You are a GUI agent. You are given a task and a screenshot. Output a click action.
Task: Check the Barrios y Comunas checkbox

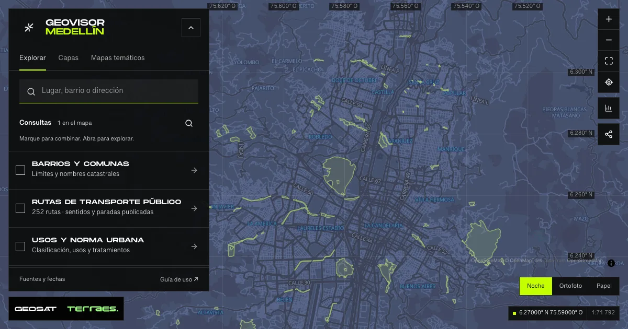pos(20,170)
